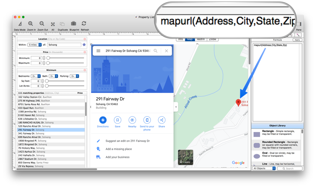The image size is (316, 188).
Task: Click Add your business
Action: (117, 157)
